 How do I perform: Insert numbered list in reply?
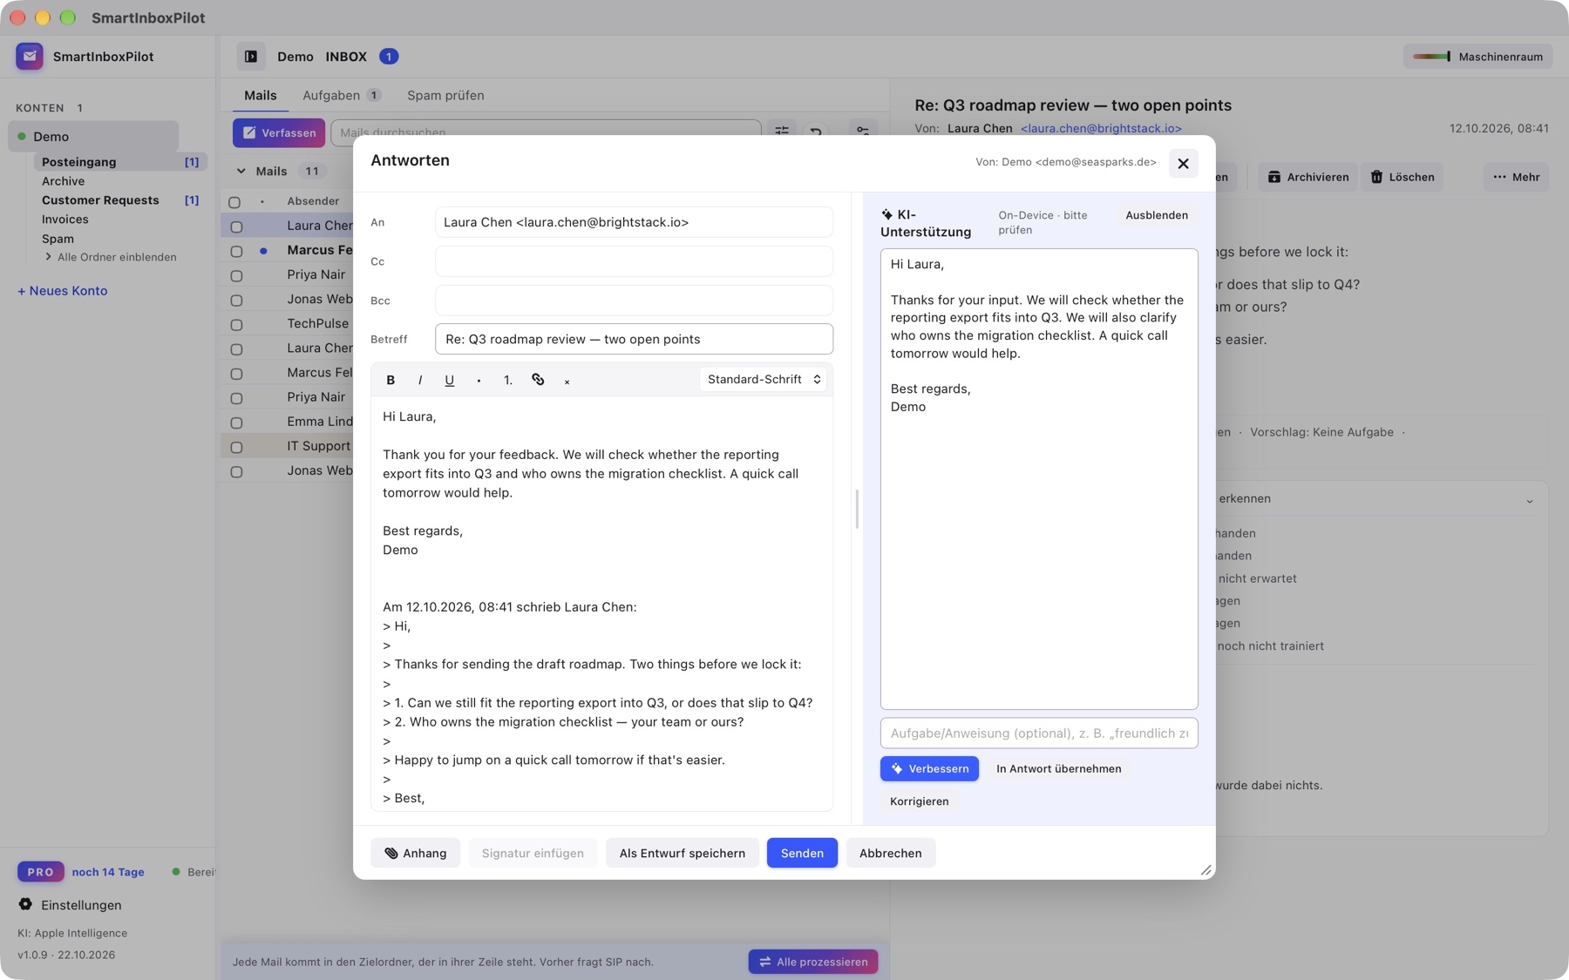click(x=508, y=380)
